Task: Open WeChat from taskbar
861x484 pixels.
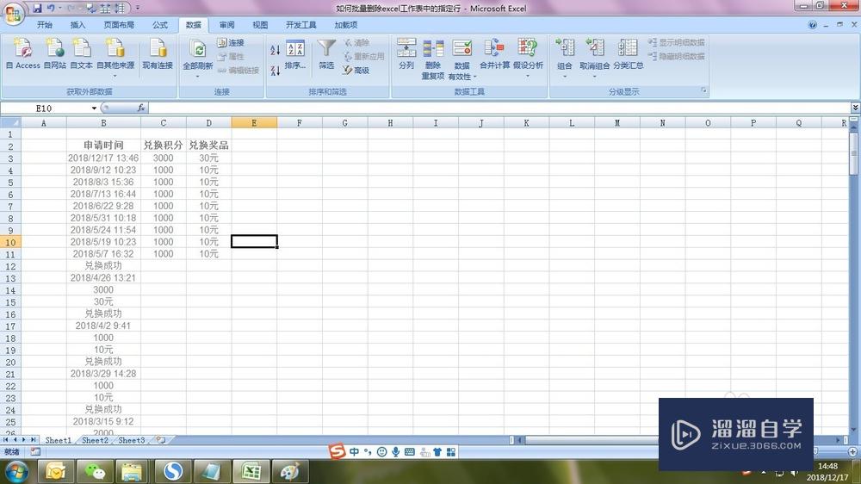Action: coord(95,471)
